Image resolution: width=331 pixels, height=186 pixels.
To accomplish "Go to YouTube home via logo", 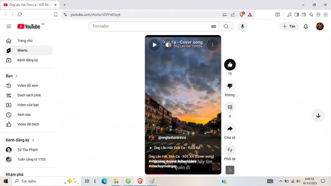I will coord(29,26).
